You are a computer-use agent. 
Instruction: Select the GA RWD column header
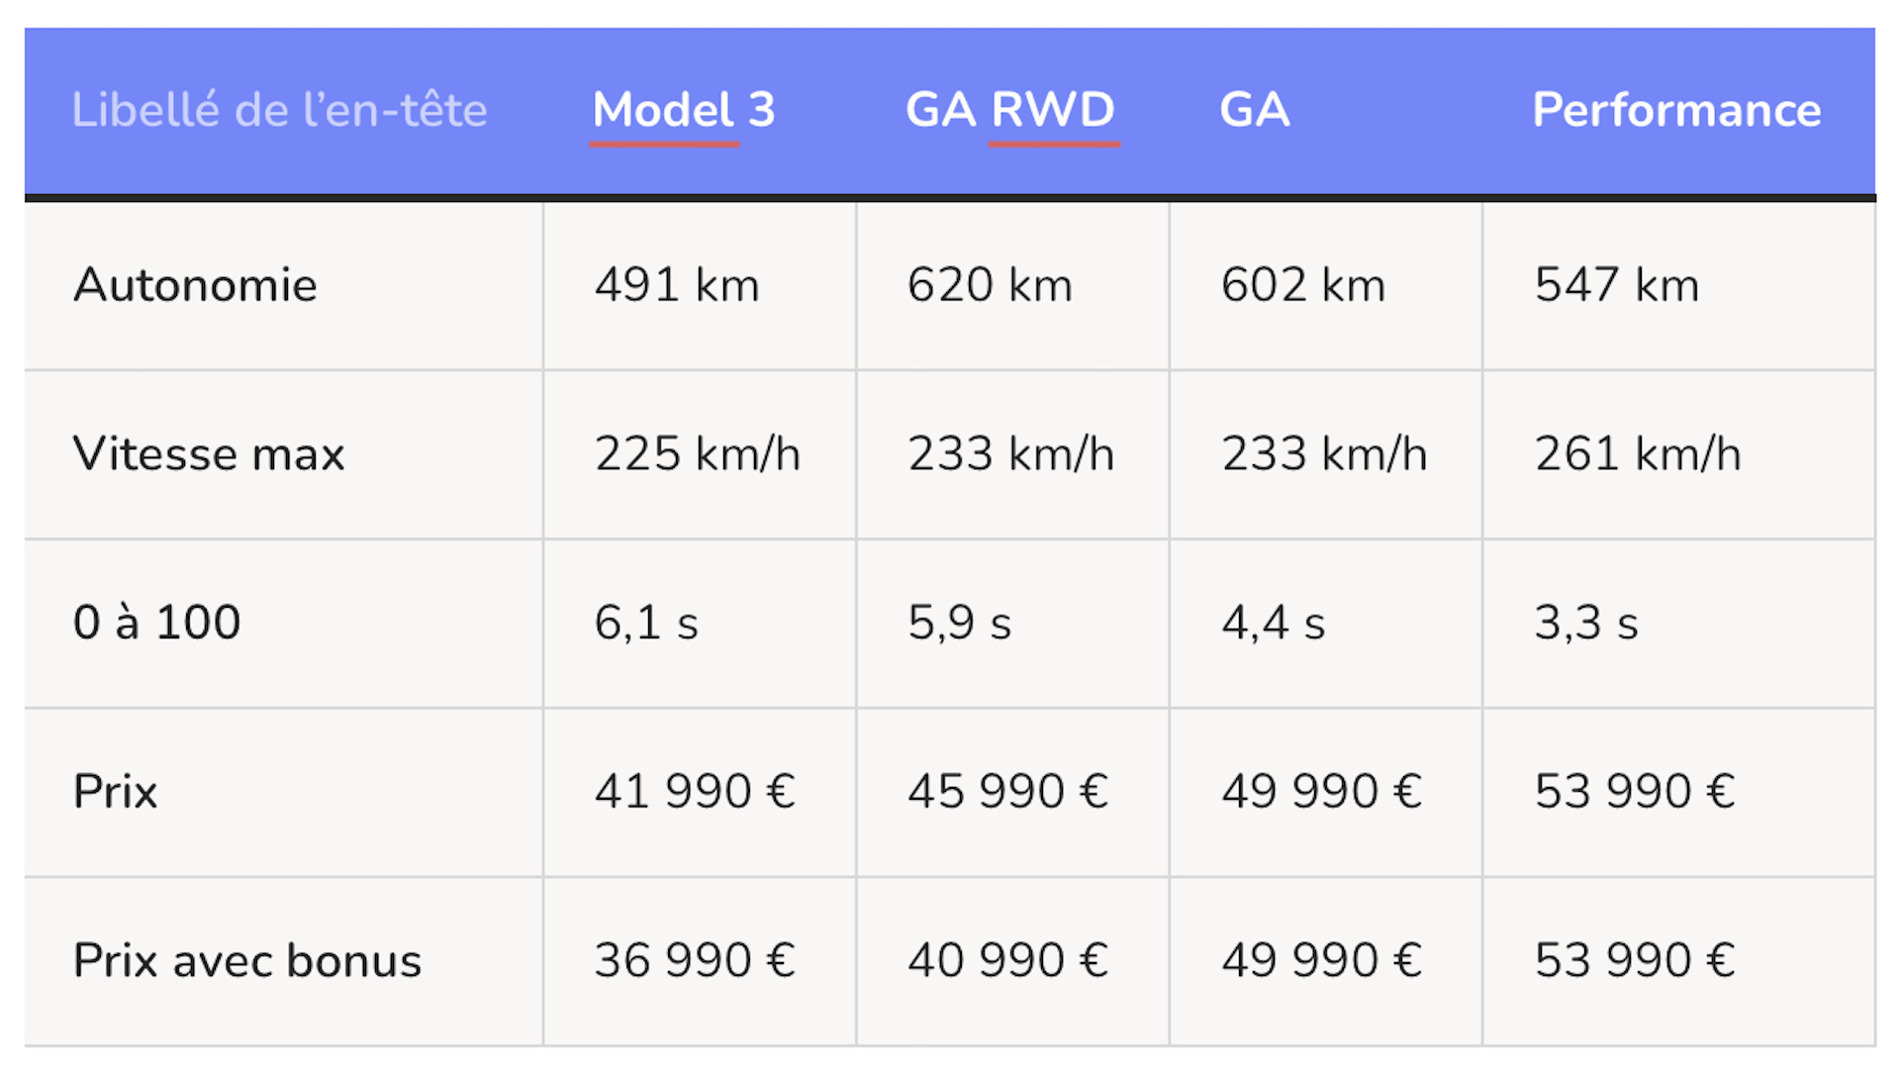1010,110
